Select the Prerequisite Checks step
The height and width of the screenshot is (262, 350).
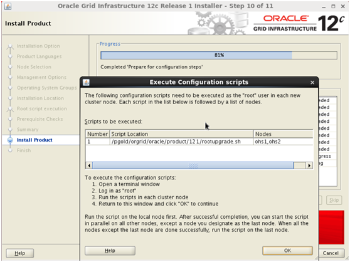click(x=40, y=119)
